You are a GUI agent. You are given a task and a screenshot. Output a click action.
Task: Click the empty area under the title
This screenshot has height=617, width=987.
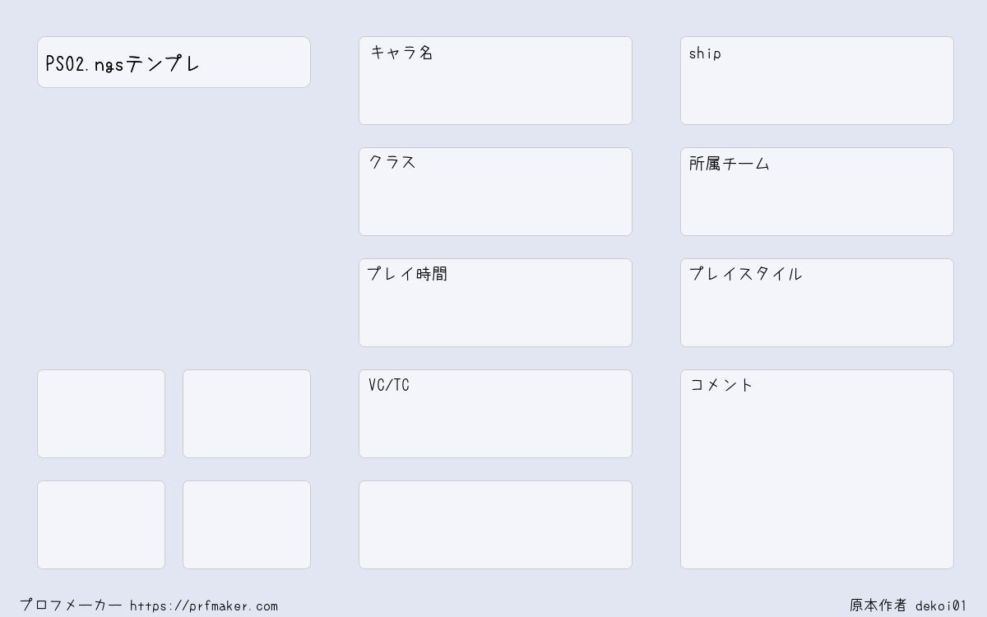[x=174, y=229]
